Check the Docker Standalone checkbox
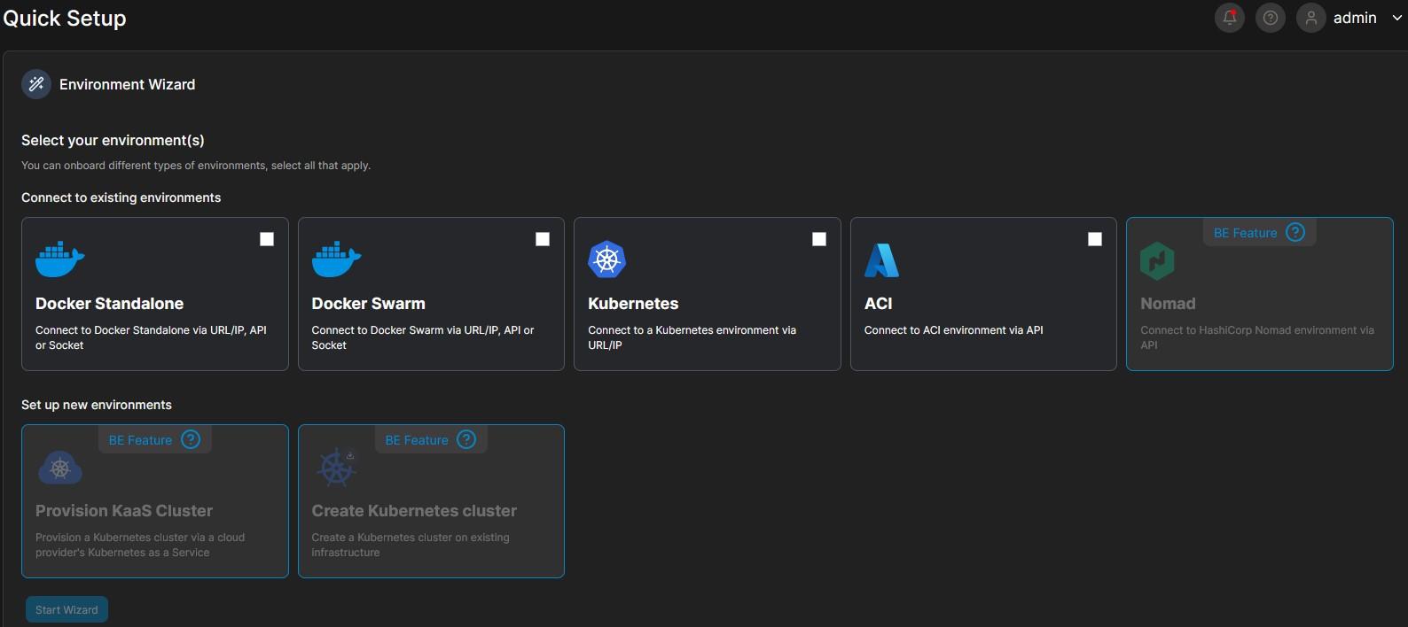This screenshot has height=627, width=1408. coord(267,239)
